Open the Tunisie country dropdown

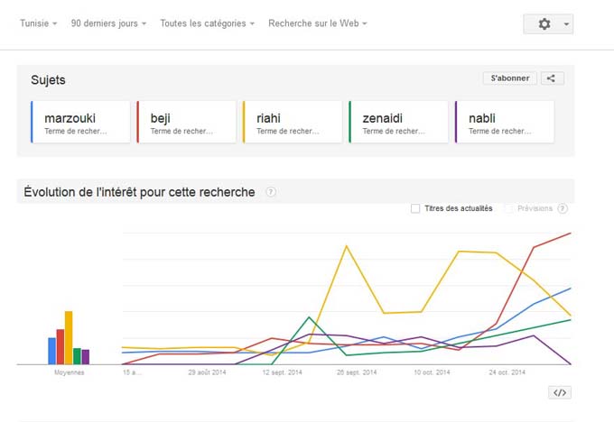pyautogui.click(x=38, y=23)
